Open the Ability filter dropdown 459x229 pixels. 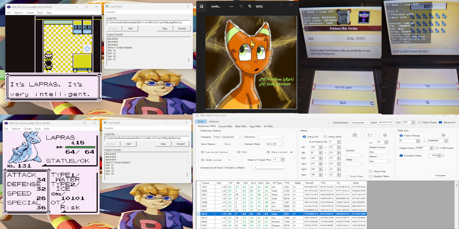[x=354, y=164]
